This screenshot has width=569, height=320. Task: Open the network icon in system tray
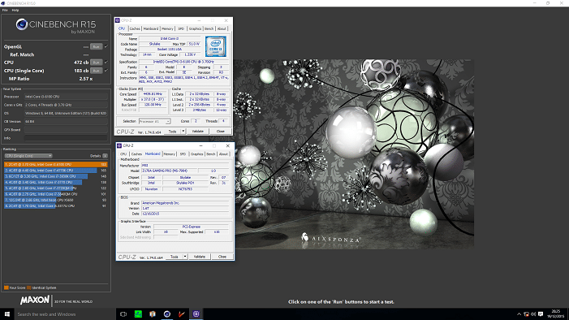click(526, 314)
